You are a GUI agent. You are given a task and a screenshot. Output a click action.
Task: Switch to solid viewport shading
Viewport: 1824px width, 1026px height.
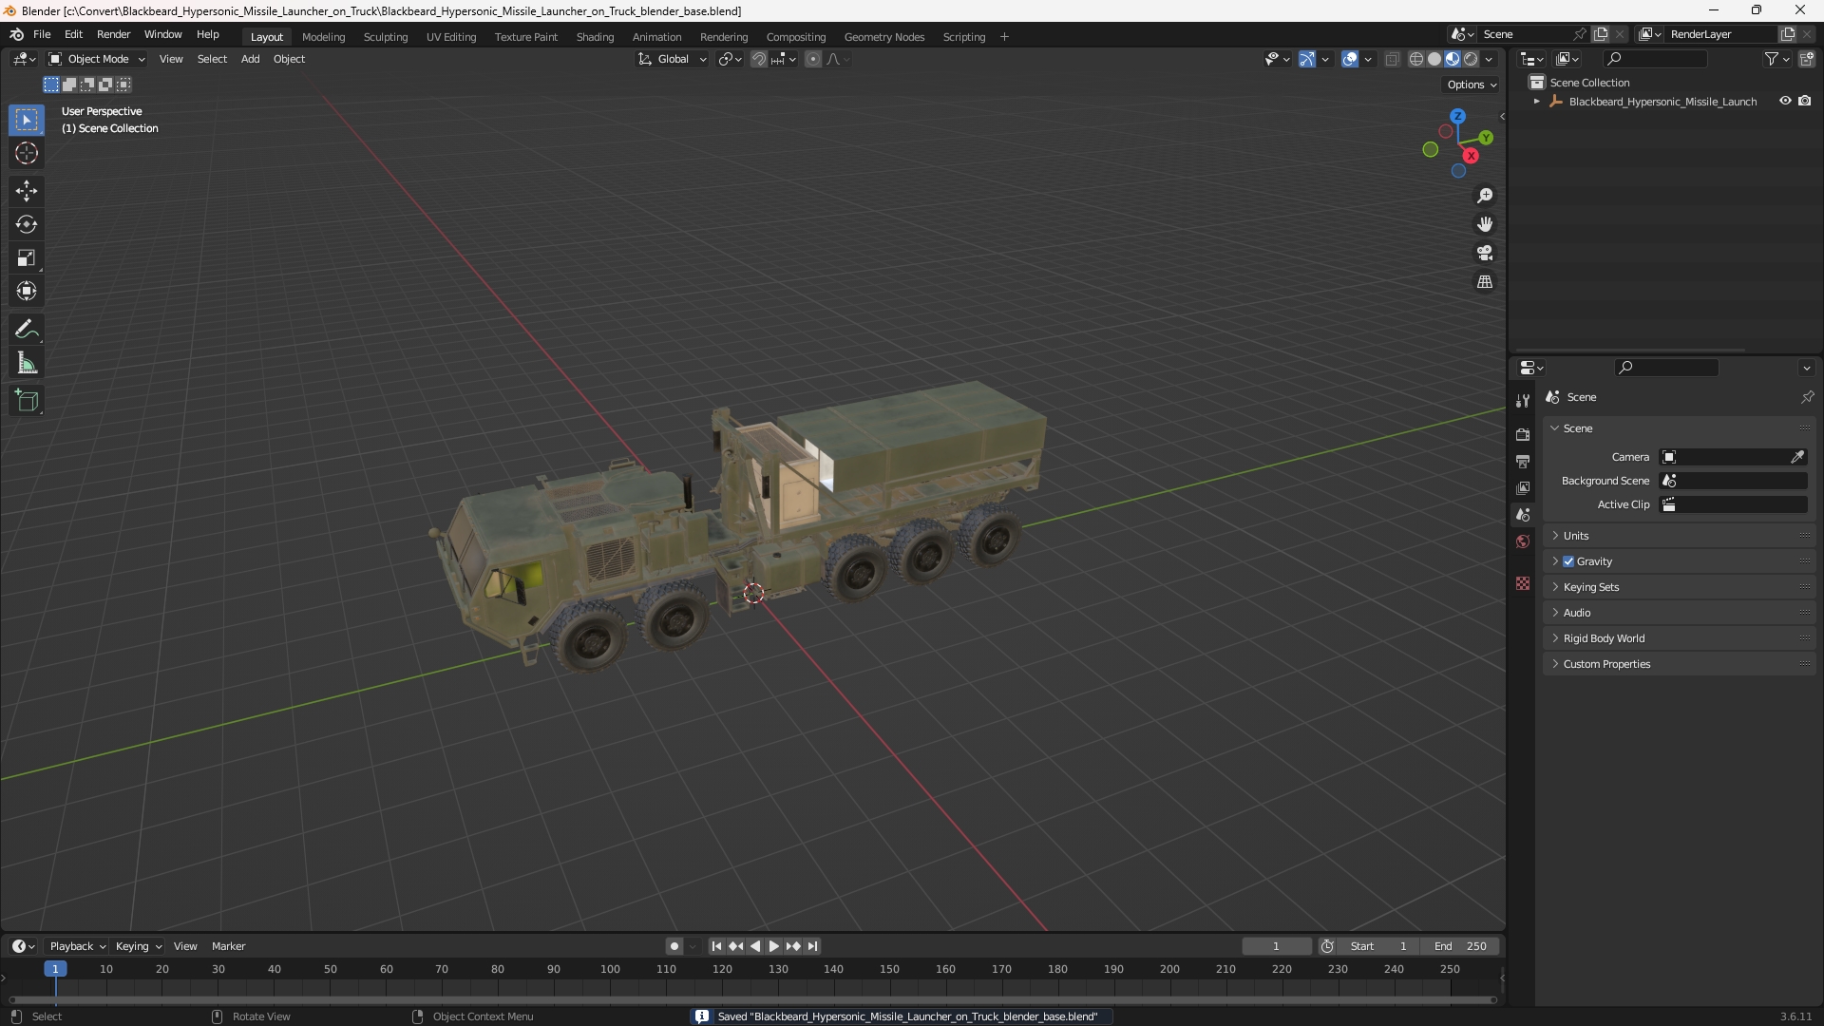point(1434,59)
